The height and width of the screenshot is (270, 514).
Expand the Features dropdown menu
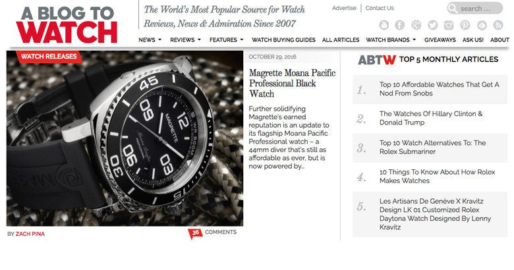(x=227, y=40)
